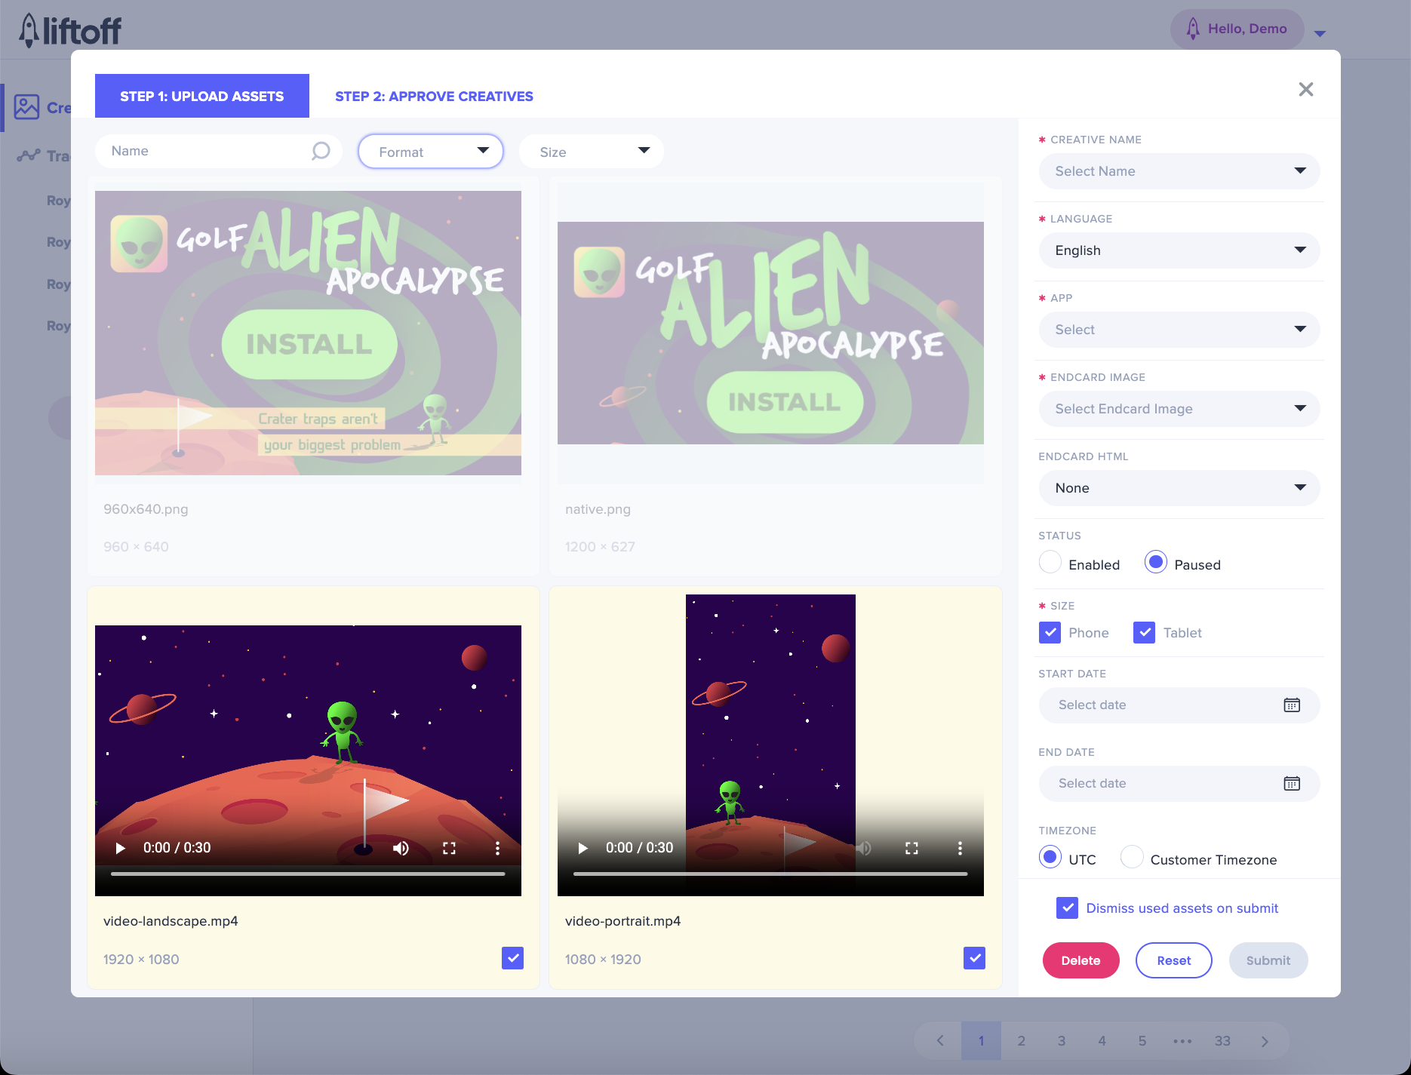Open the Start Date calendar icon
The image size is (1411, 1075).
coord(1292,705)
